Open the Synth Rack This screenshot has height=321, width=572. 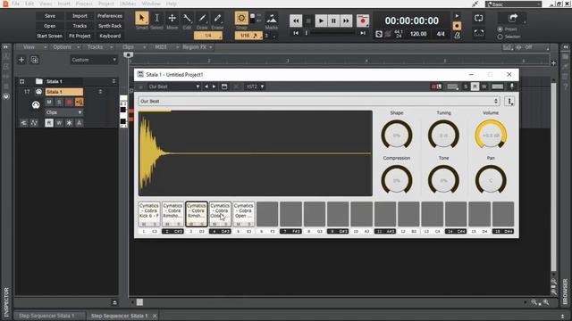click(x=110, y=26)
